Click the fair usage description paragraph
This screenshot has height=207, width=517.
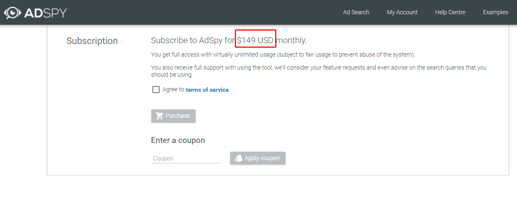pos(282,55)
